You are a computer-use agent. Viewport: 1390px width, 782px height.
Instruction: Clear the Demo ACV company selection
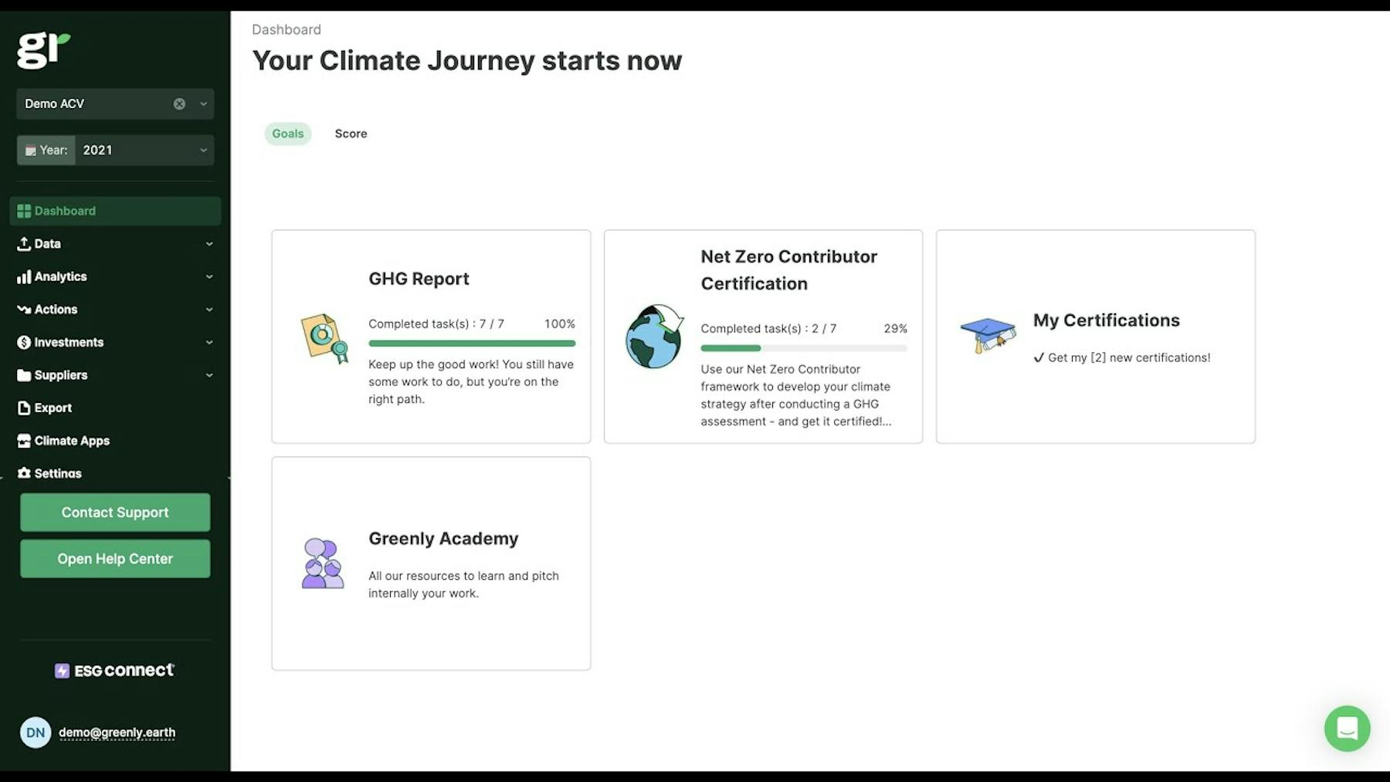pos(179,103)
